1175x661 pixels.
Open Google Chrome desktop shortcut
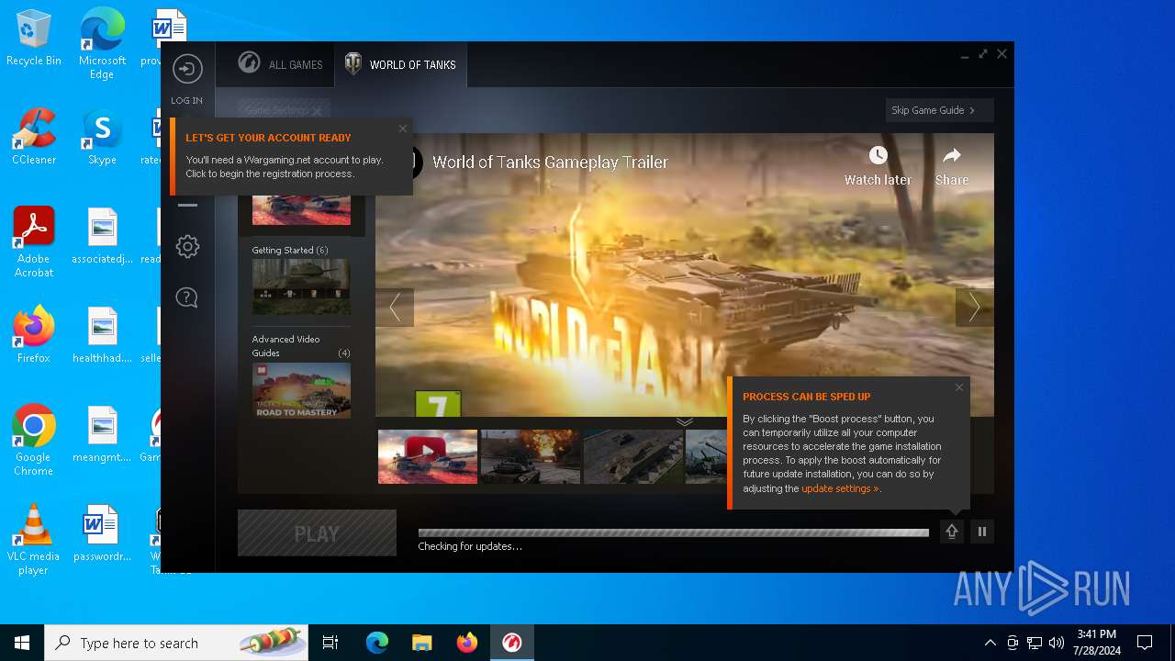pyautogui.click(x=34, y=441)
